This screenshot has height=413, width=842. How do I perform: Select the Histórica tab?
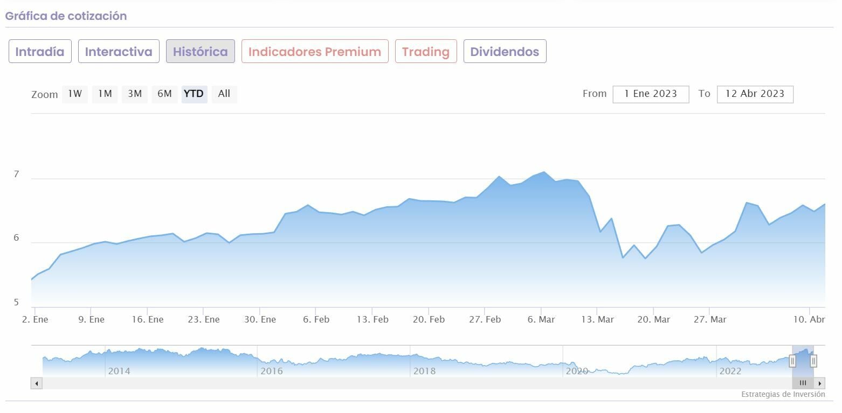(x=201, y=52)
